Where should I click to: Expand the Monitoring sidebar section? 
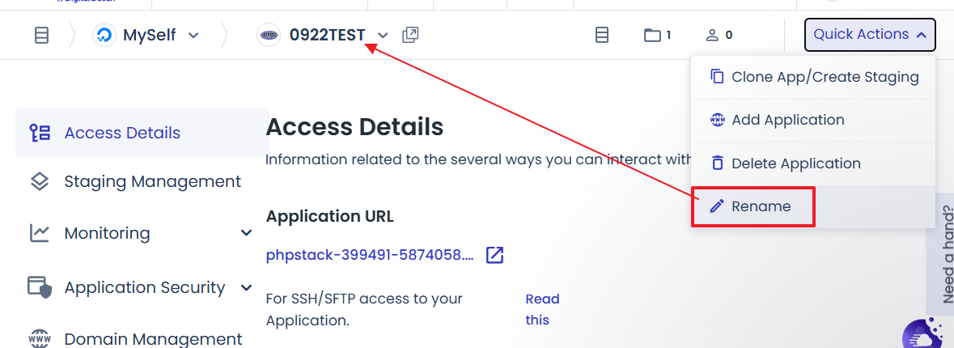tap(247, 233)
